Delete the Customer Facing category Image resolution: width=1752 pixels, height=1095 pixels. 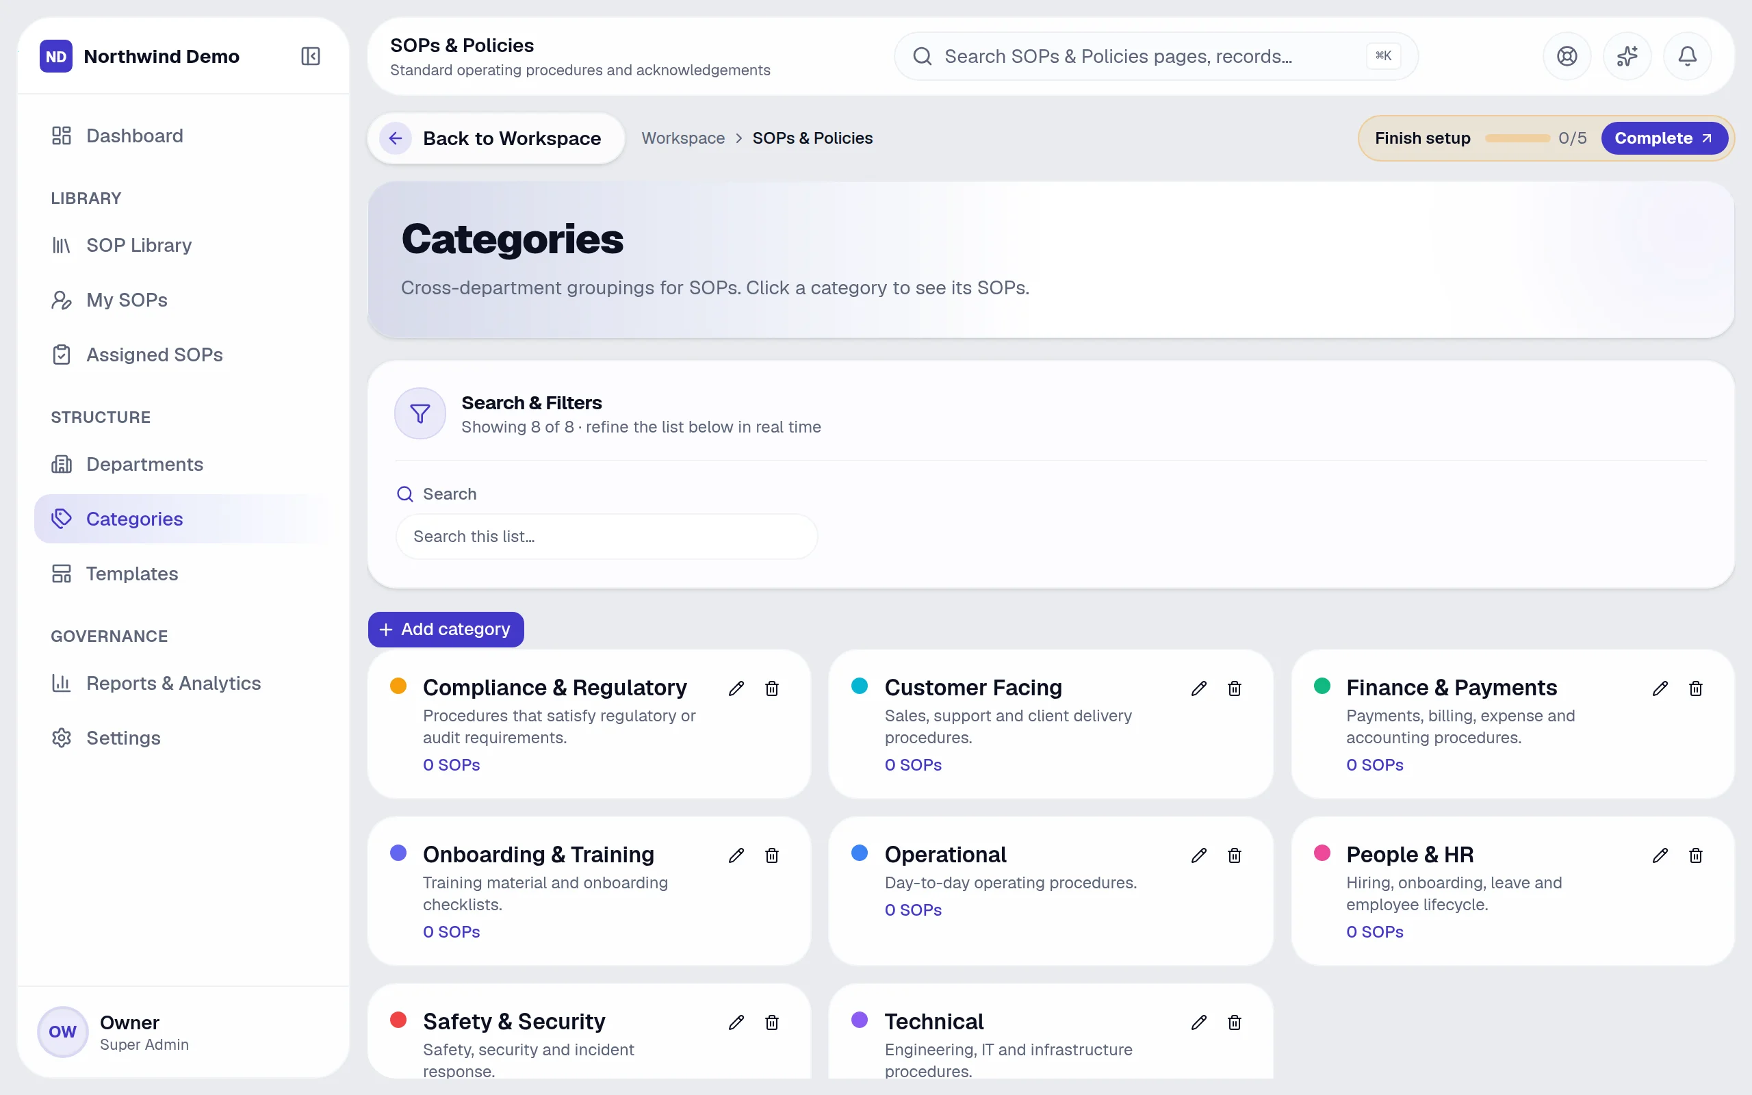click(x=1235, y=688)
